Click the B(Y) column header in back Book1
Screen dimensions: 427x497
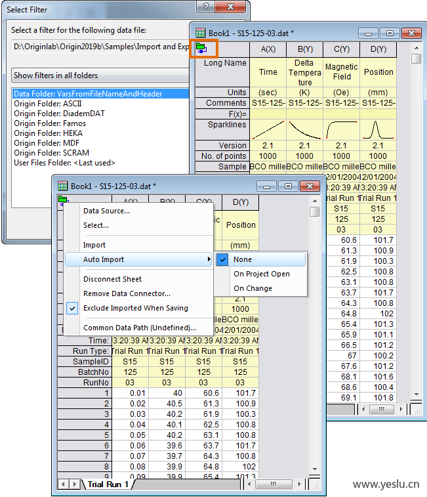pos(305,49)
